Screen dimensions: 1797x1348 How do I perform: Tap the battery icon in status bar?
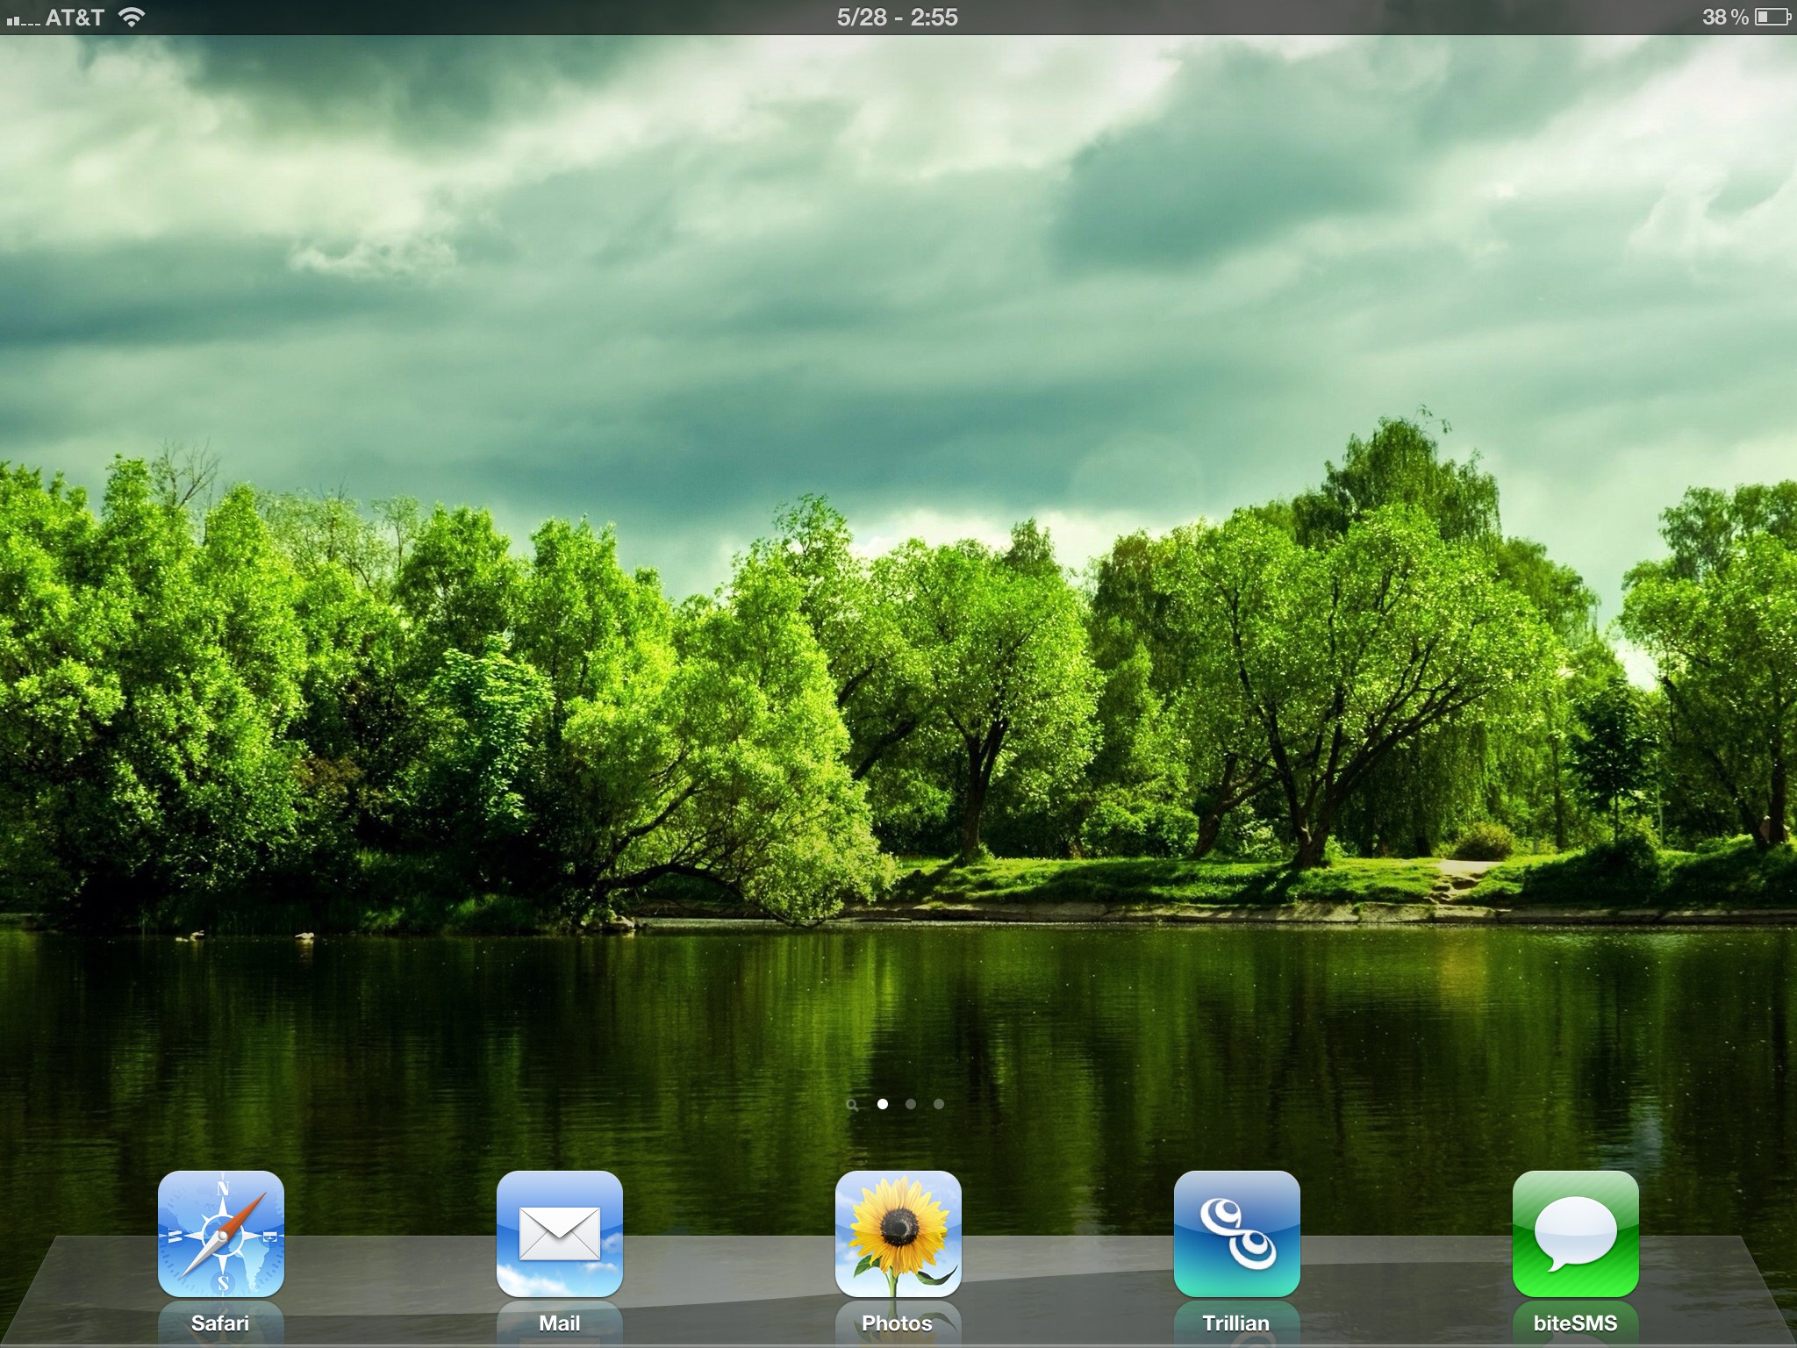(x=1772, y=18)
